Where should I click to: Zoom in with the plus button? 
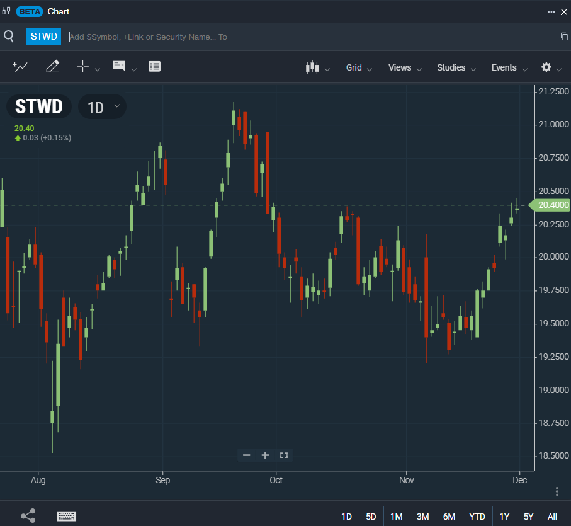pos(265,455)
